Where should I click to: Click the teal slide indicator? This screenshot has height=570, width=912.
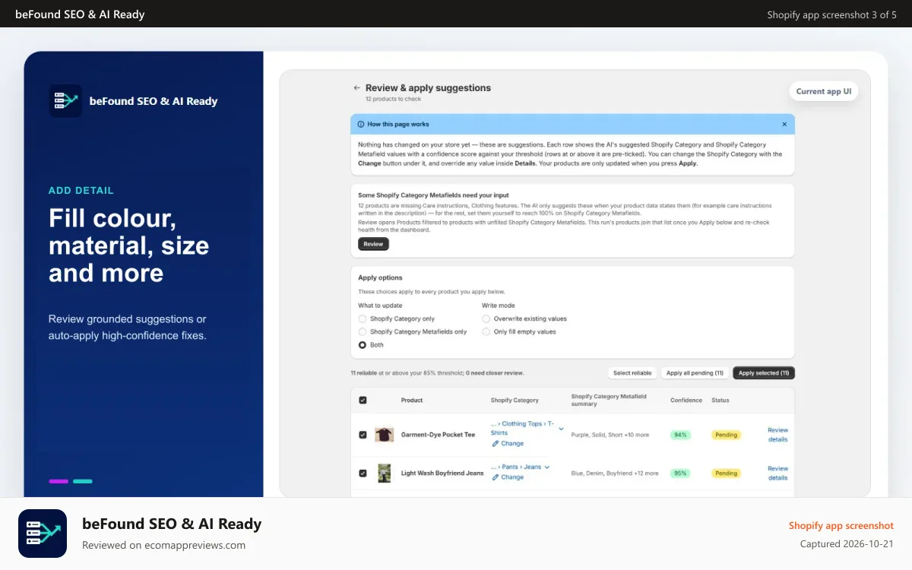[x=83, y=481]
